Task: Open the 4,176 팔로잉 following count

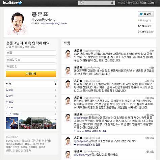Action: pyautogui.click(x=144, y=26)
